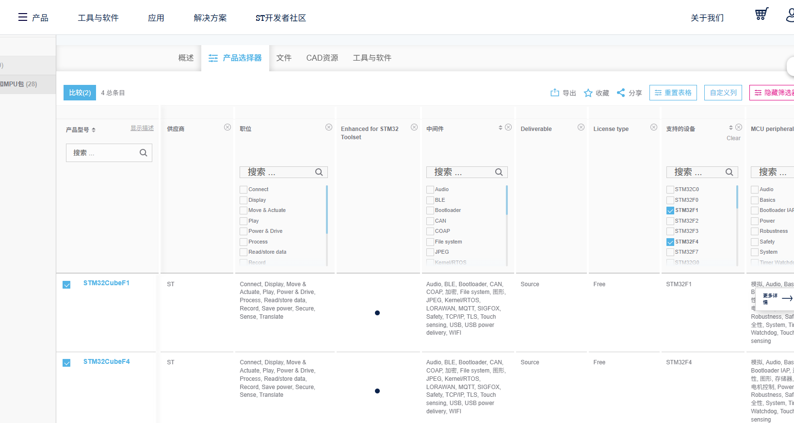Open the hamburger menu beside 产品
Image resolution: width=794 pixels, height=423 pixels.
pyautogui.click(x=23, y=17)
